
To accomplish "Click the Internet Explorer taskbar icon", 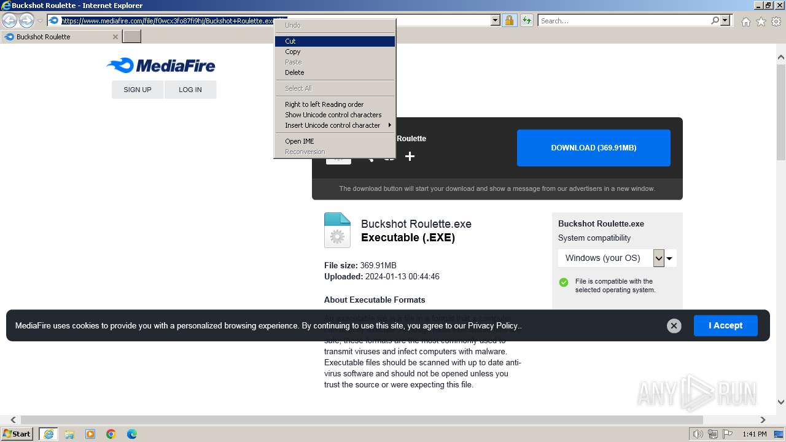I will click(x=48, y=434).
